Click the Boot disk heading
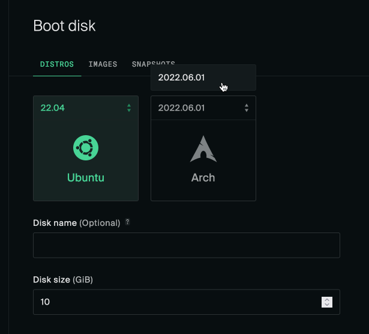This screenshot has width=369, height=334. [64, 25]
